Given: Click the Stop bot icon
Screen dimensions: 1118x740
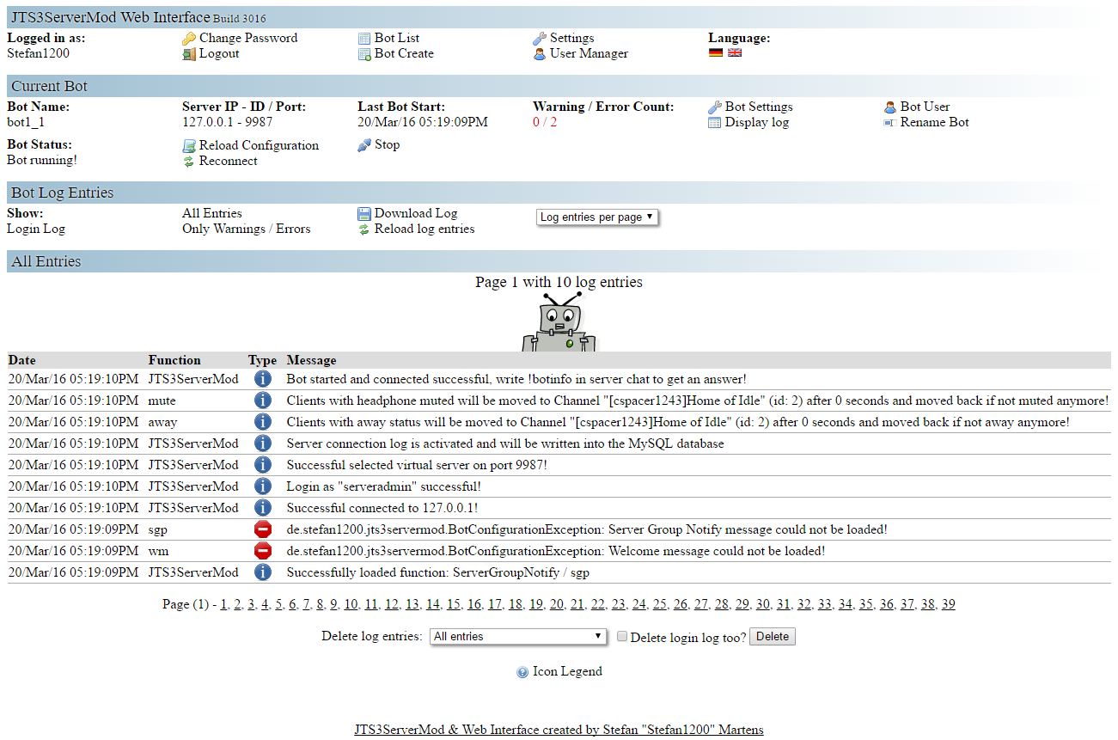Looking at the screenshot, I should (x=365, y=145).
